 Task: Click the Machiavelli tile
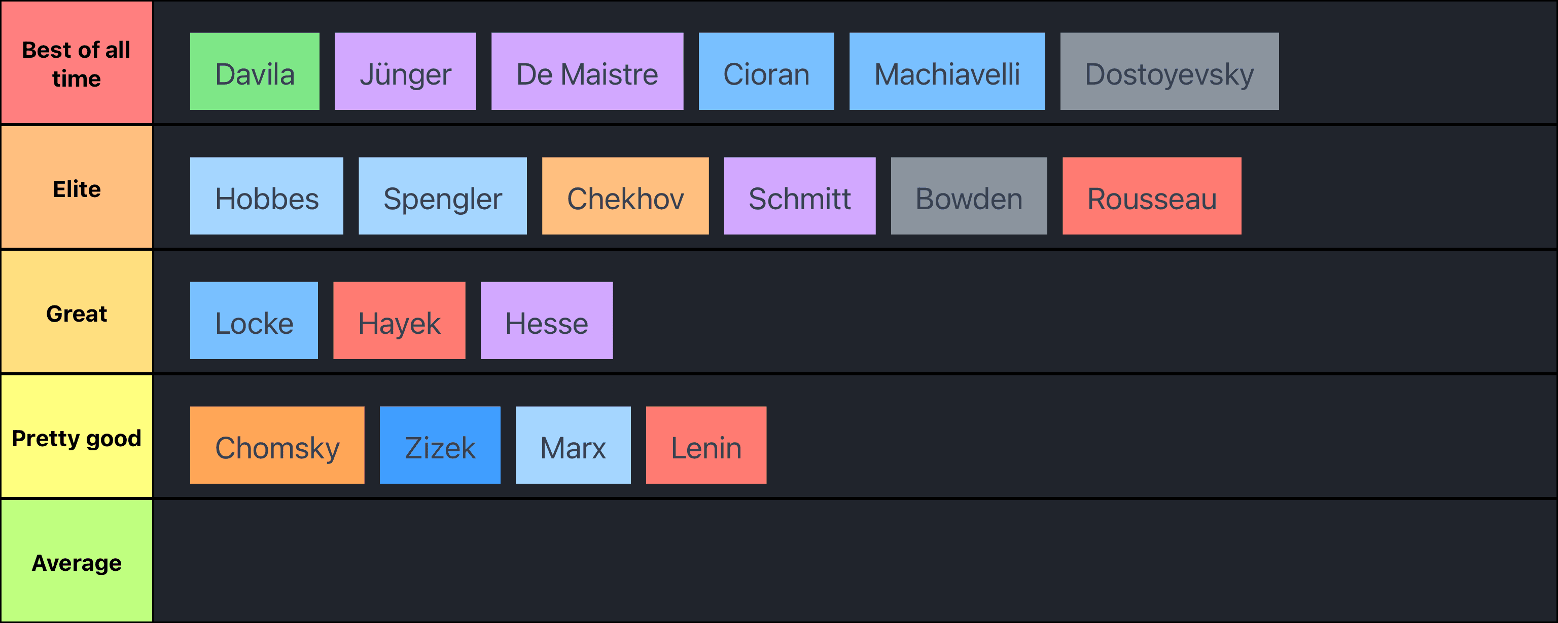tap(947, 71)
